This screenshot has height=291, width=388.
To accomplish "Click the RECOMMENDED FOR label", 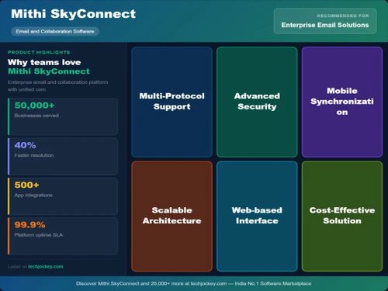I will [x=343, y=16].
